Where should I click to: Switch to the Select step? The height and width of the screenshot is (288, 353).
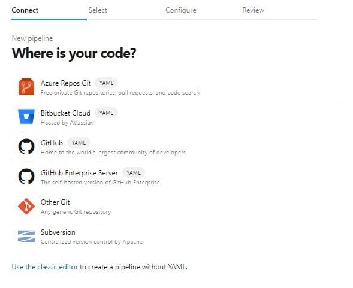pos(98,10)
